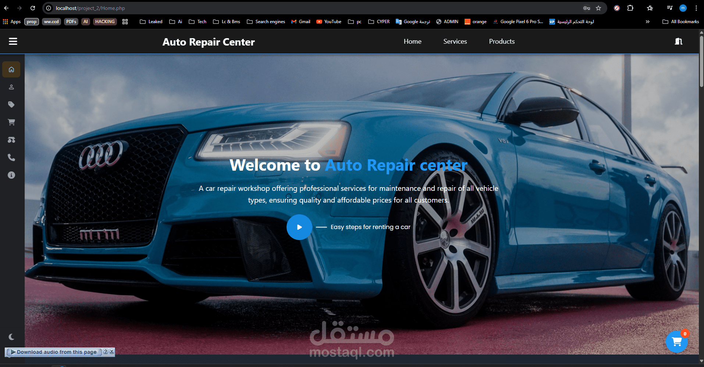Open the user profile sidebar icon

(x=11, y=87)
